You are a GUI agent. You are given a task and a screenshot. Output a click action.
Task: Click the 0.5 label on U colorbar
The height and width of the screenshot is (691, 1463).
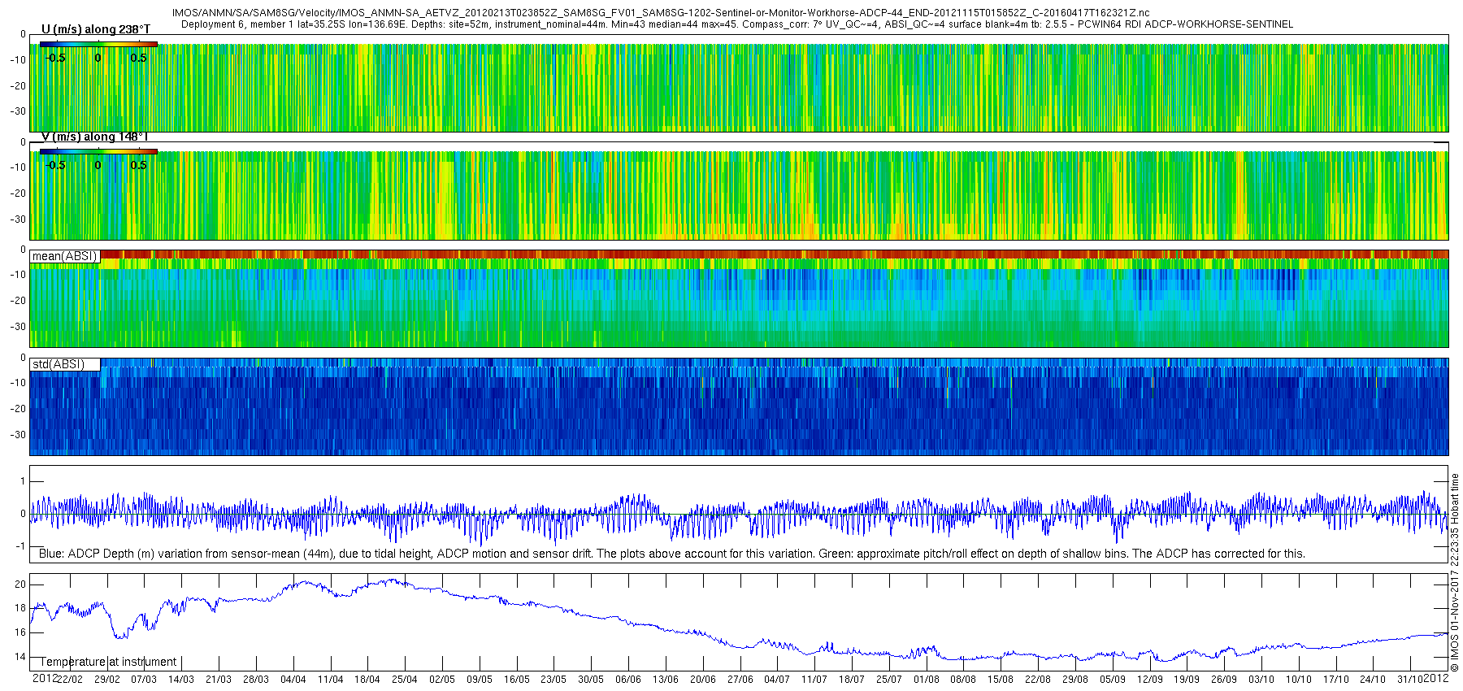point(139,58)
